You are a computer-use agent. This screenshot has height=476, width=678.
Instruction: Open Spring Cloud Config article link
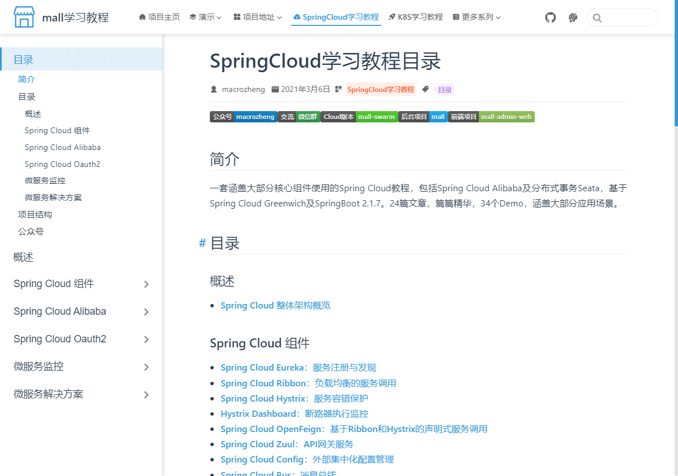[307, 459]
